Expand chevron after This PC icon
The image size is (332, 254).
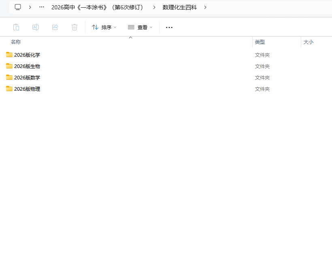[30, 7]
